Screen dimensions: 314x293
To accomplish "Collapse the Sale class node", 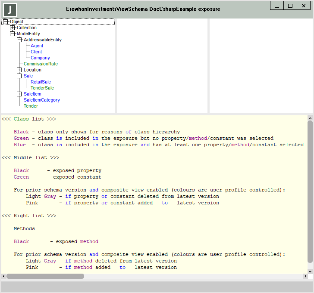I will pyautogui.click(x=19, y=76).
